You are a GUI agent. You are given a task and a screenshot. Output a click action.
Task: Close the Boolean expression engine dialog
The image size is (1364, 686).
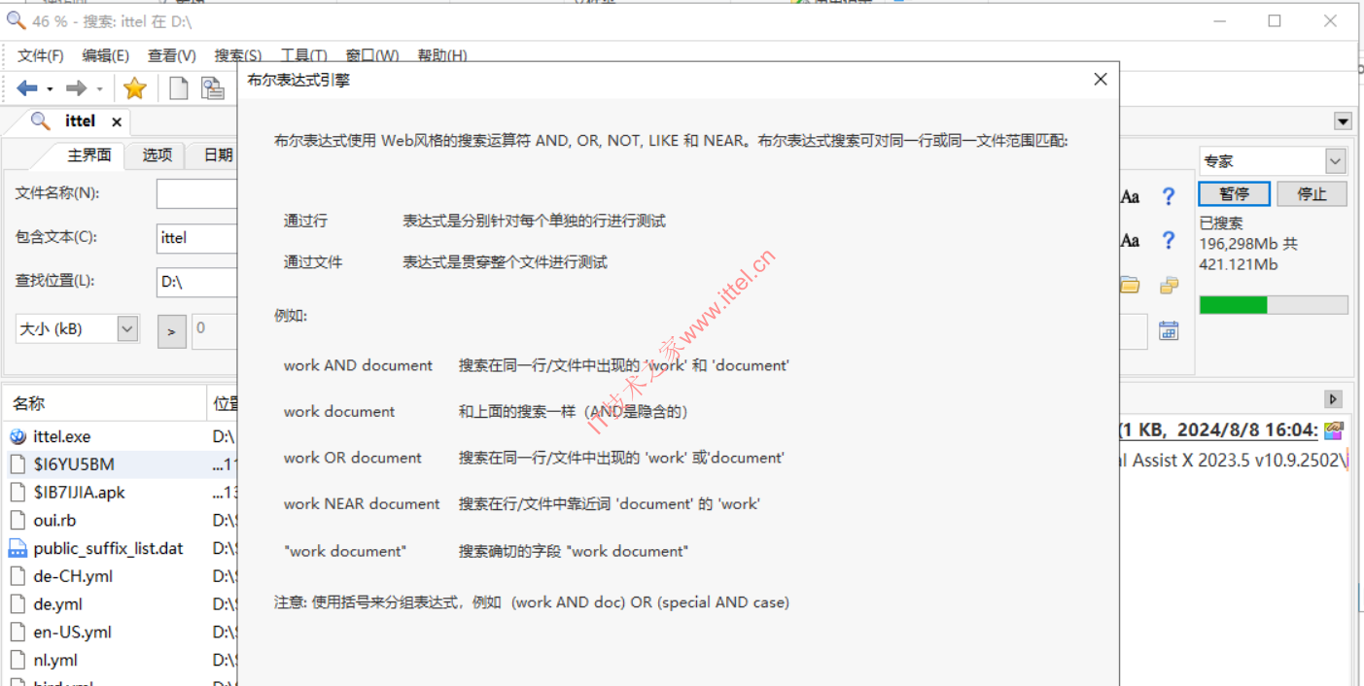[1101, 80]
